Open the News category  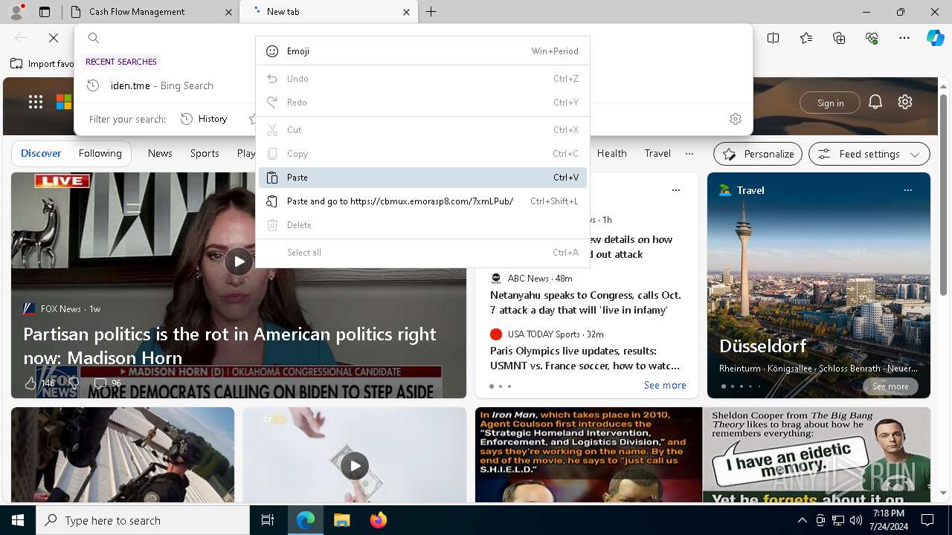[x=160, y=154]
